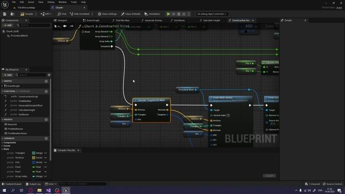
Task: Open the Content Drawer
Action: (12, 184)
